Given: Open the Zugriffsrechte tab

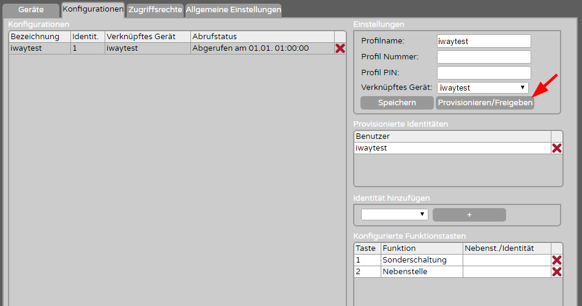Looking at the screenshot, I should point(155,10).
